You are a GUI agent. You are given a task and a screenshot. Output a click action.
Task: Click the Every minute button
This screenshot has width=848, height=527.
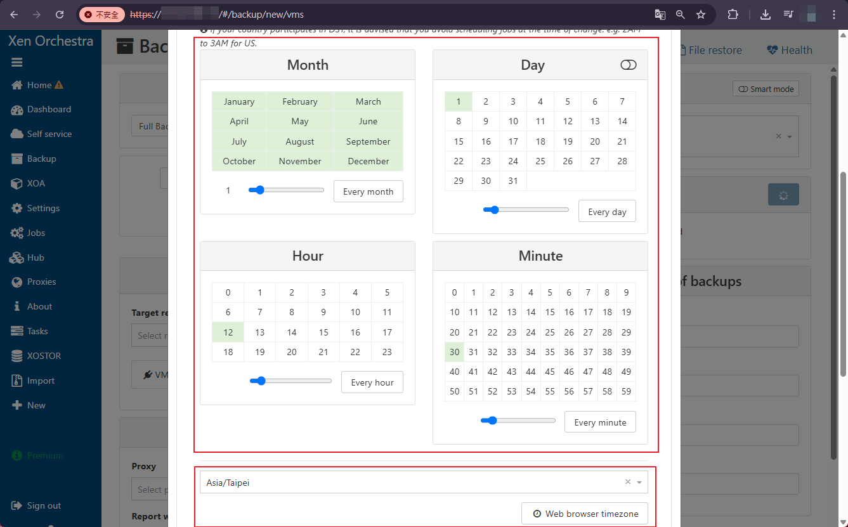pos(600,422)
